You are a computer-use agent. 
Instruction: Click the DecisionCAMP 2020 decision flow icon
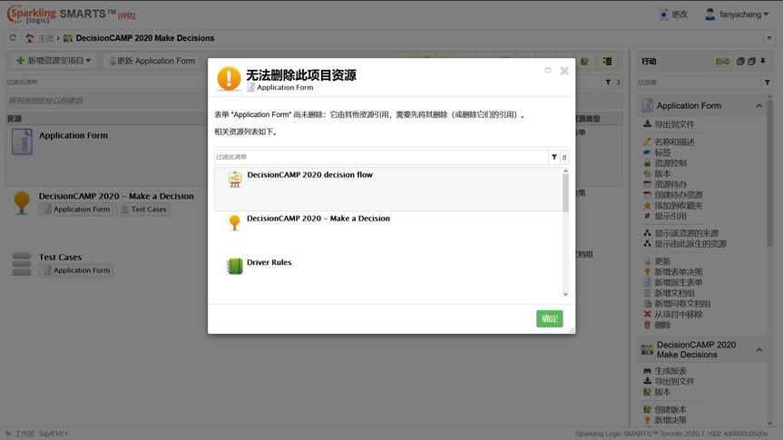(x=235, y=180)
